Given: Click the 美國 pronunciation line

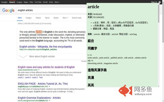Looking at the screenshot, I should 95,14.
